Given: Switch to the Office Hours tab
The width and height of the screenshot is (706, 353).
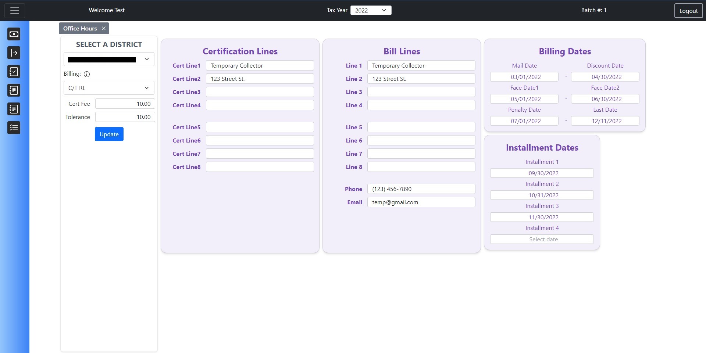Looking at the screenshot, I should [x=80, y=28].
